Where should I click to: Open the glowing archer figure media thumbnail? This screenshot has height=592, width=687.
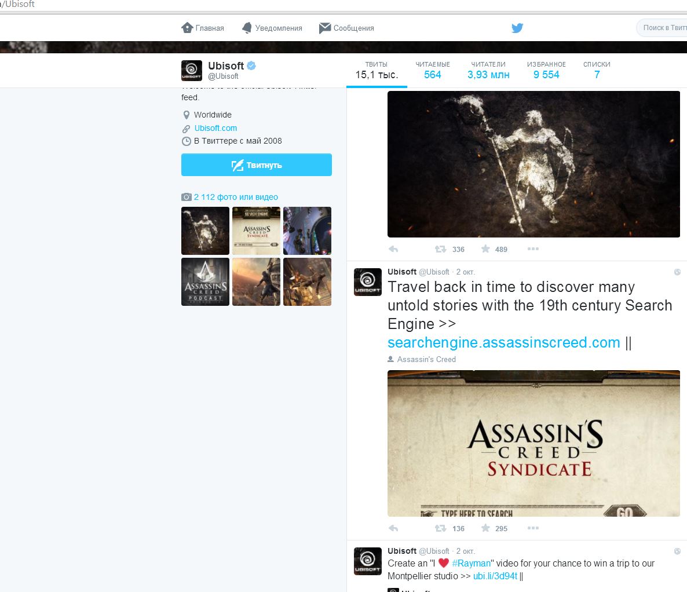pyautogui.click(x=206, y=231)
